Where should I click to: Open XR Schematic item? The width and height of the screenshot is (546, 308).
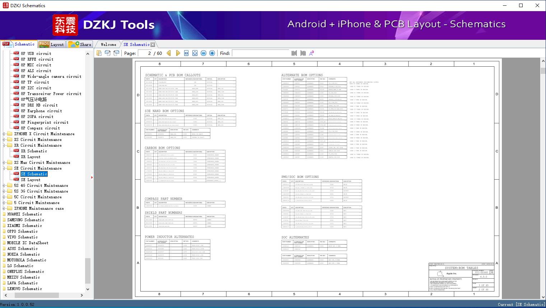coord(34,151)
